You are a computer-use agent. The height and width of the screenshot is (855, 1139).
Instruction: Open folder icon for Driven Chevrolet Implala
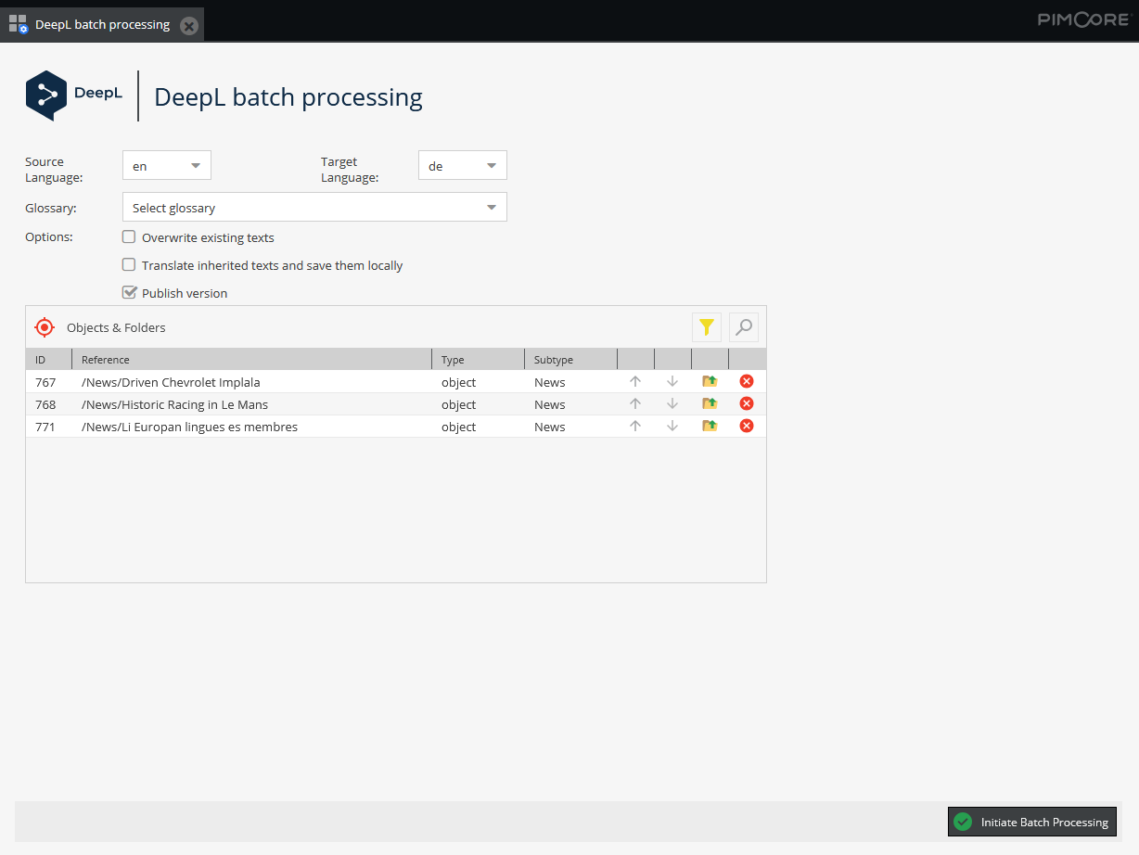710,381
